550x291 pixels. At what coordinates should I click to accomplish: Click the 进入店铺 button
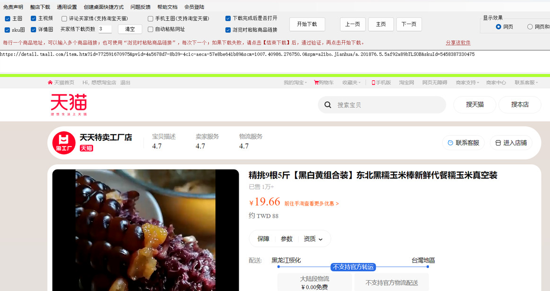[511, 143]
